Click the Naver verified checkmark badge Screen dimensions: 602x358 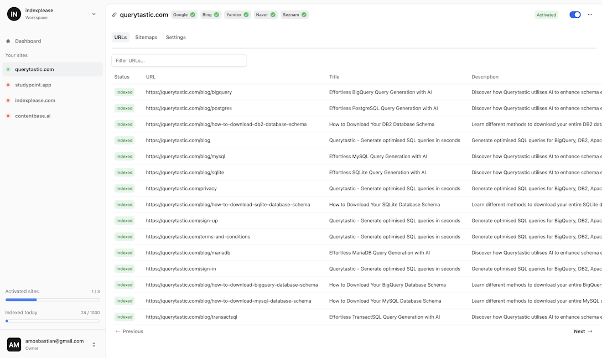[274, 15]
